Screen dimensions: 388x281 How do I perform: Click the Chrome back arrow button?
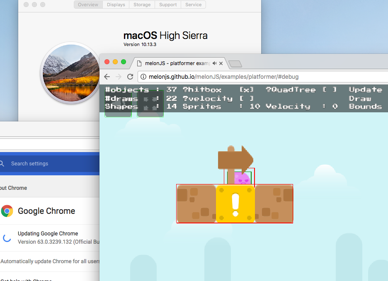coord(107,77)
